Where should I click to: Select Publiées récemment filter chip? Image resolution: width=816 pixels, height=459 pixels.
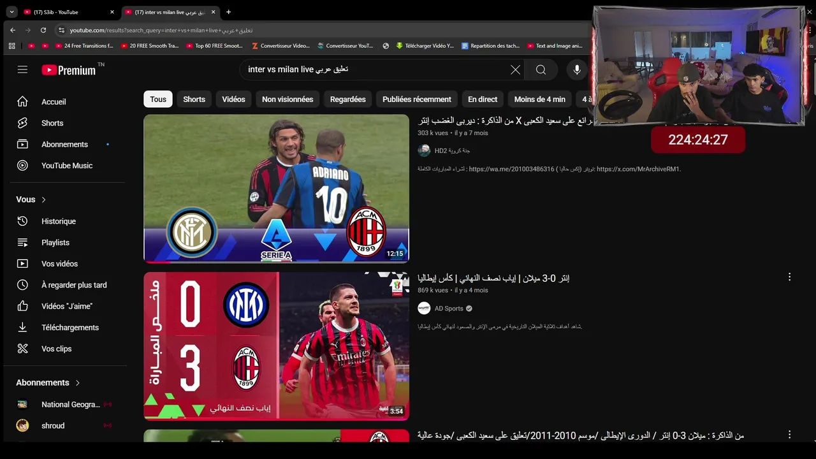coord(417,99)
